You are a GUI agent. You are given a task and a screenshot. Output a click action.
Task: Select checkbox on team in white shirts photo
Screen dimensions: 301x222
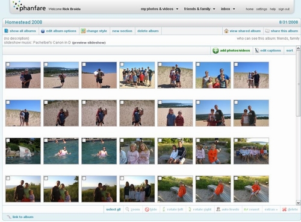236,140
